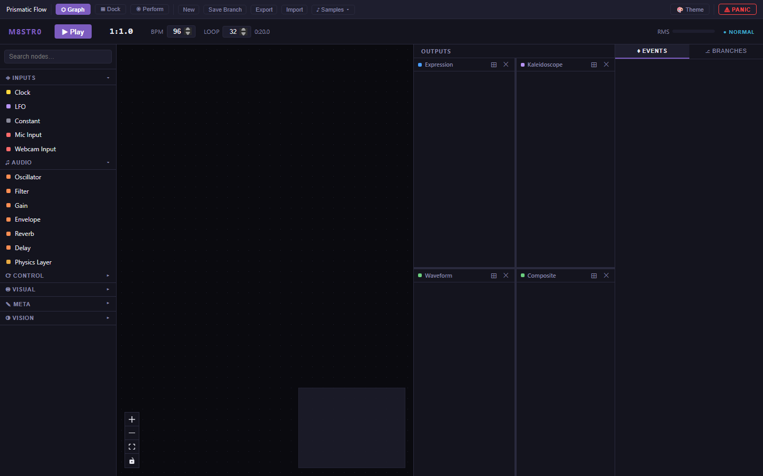Decrease LOOP length with the down arrow

pyautogui.click(x=244, y=34)
